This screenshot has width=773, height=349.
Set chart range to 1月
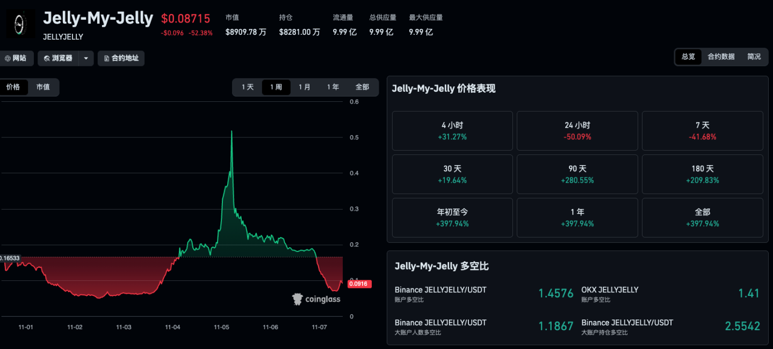[305, 87]
